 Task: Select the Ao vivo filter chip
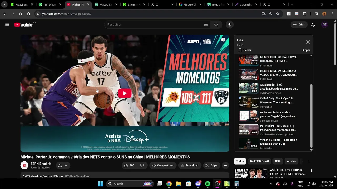(291, 161)
